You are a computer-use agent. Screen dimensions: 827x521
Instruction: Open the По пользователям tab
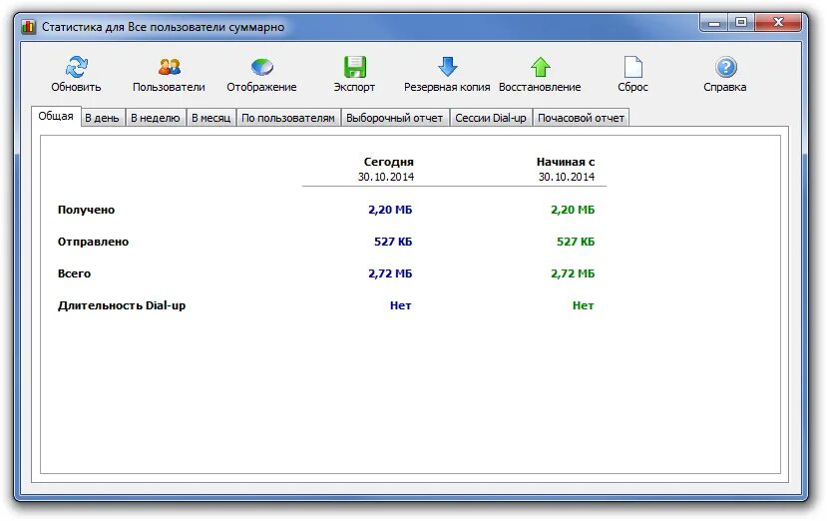[x=288, y=118]
